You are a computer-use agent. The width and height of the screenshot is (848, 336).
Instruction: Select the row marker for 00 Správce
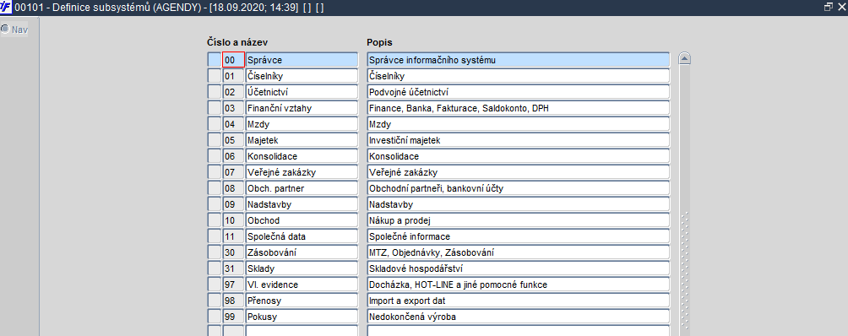coord(215,60)
